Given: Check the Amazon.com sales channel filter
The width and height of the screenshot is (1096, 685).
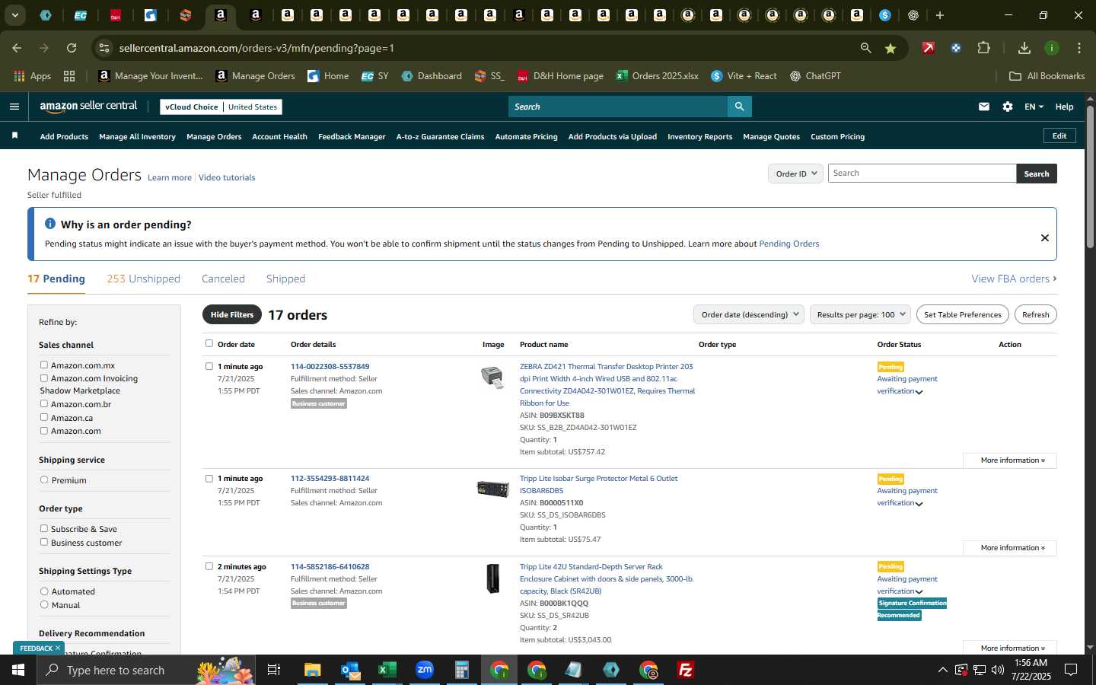Looking at the screenshot, I should click(x=44, y=431).
